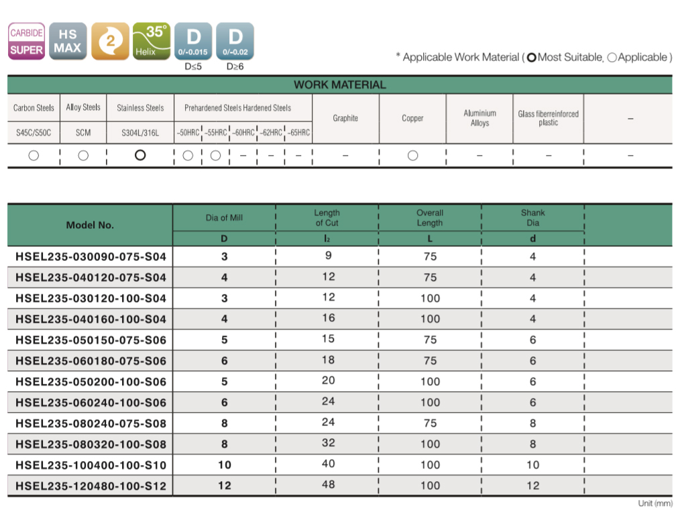
Task: Click the D 0/-0.02 tolerance icon
Action: (235, 41)
